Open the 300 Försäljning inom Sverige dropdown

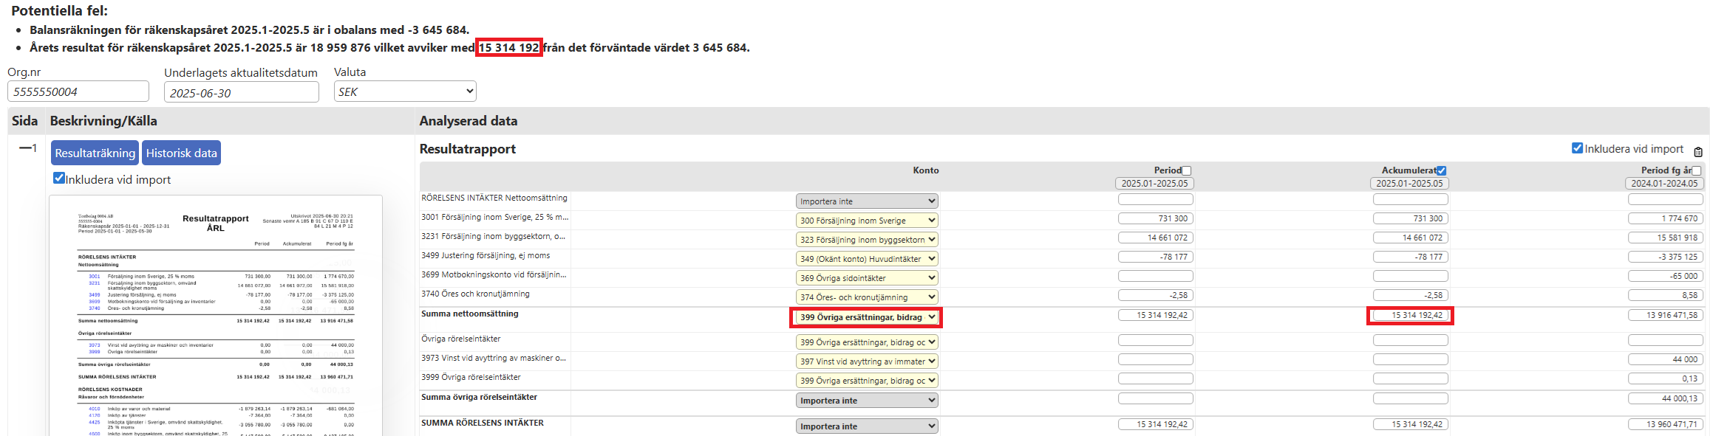point(866,221)
